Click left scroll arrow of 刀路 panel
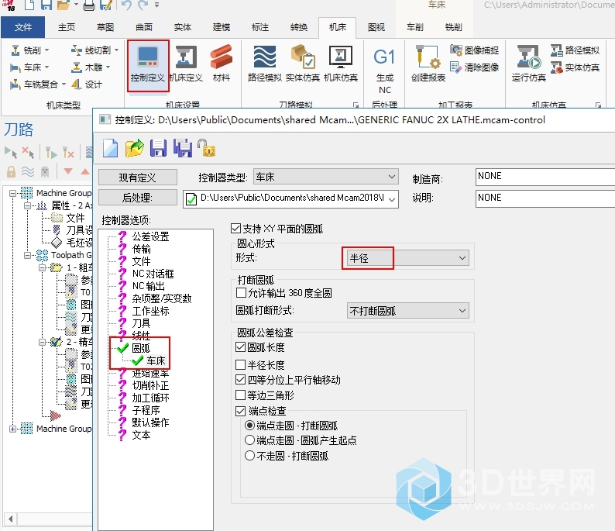Screen dimensions: 615x531 tap(11, 519)
